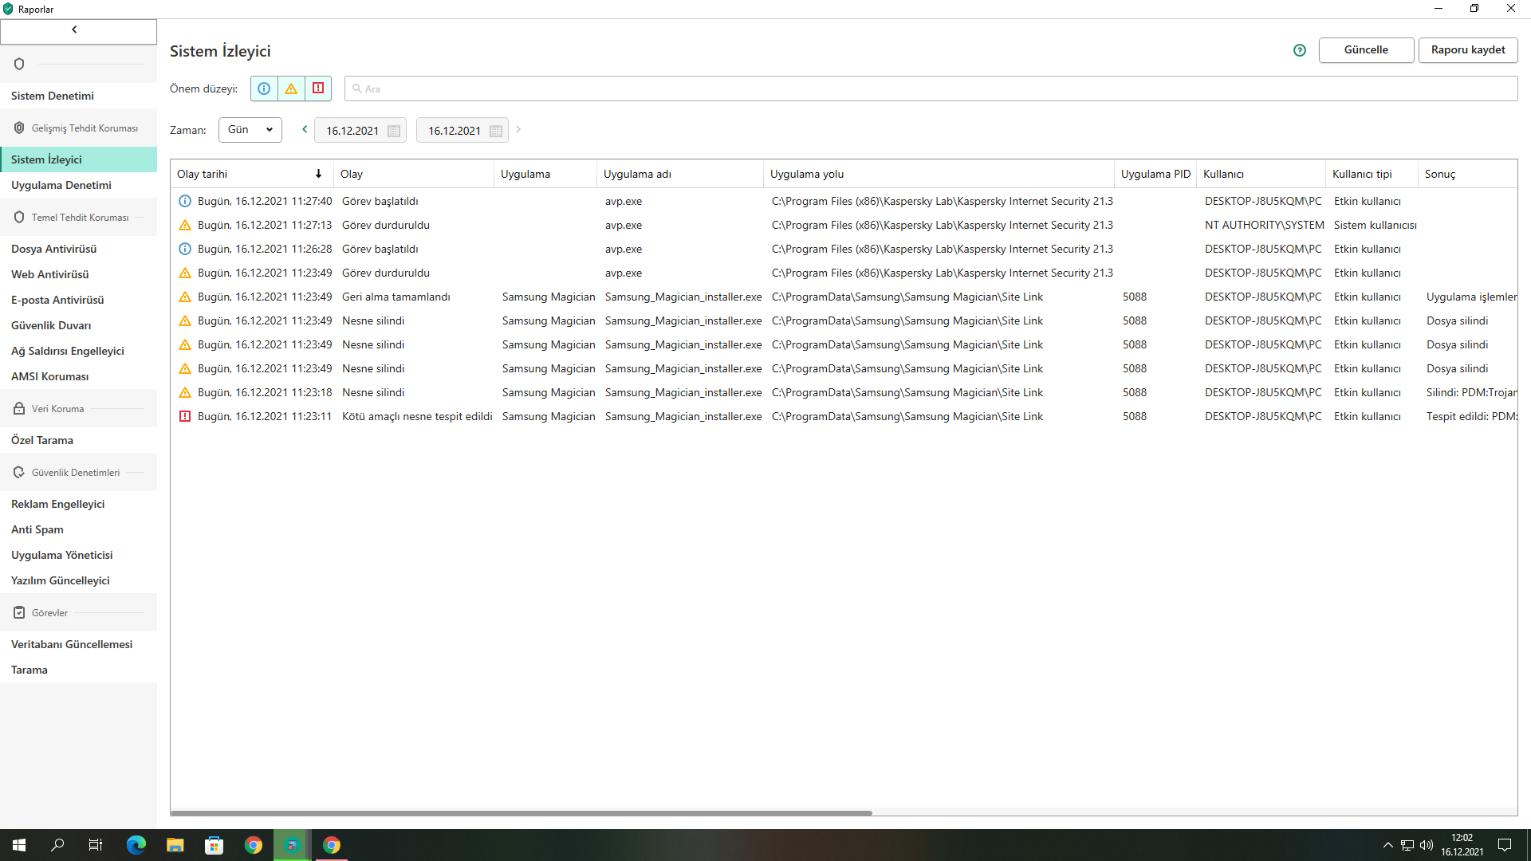Click Raporu kaydet button
Image resolution: width=1531 pixels, height=861 pixels.
pyautogui.click(x=1468, y=49)
